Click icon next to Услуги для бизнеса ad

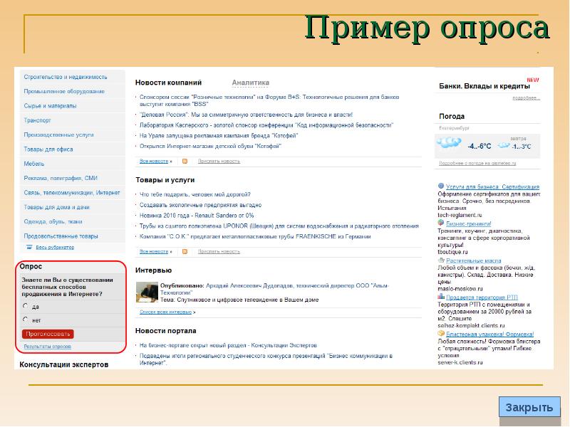pos(442,187)
